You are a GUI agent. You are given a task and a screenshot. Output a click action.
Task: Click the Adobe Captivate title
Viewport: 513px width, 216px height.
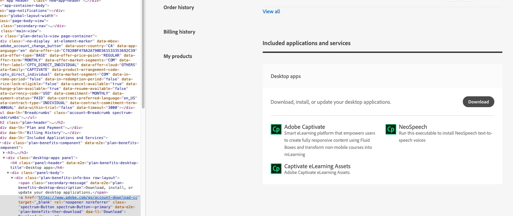click(x=305, y=127)
